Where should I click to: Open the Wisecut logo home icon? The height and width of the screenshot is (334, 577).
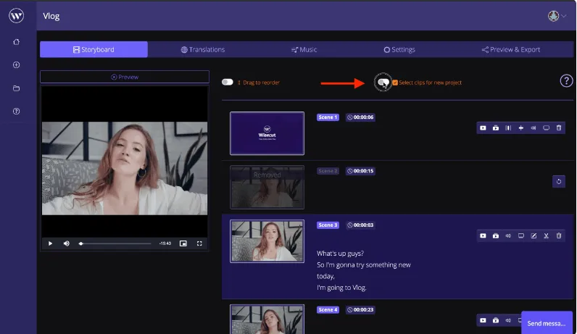[16, 15]
